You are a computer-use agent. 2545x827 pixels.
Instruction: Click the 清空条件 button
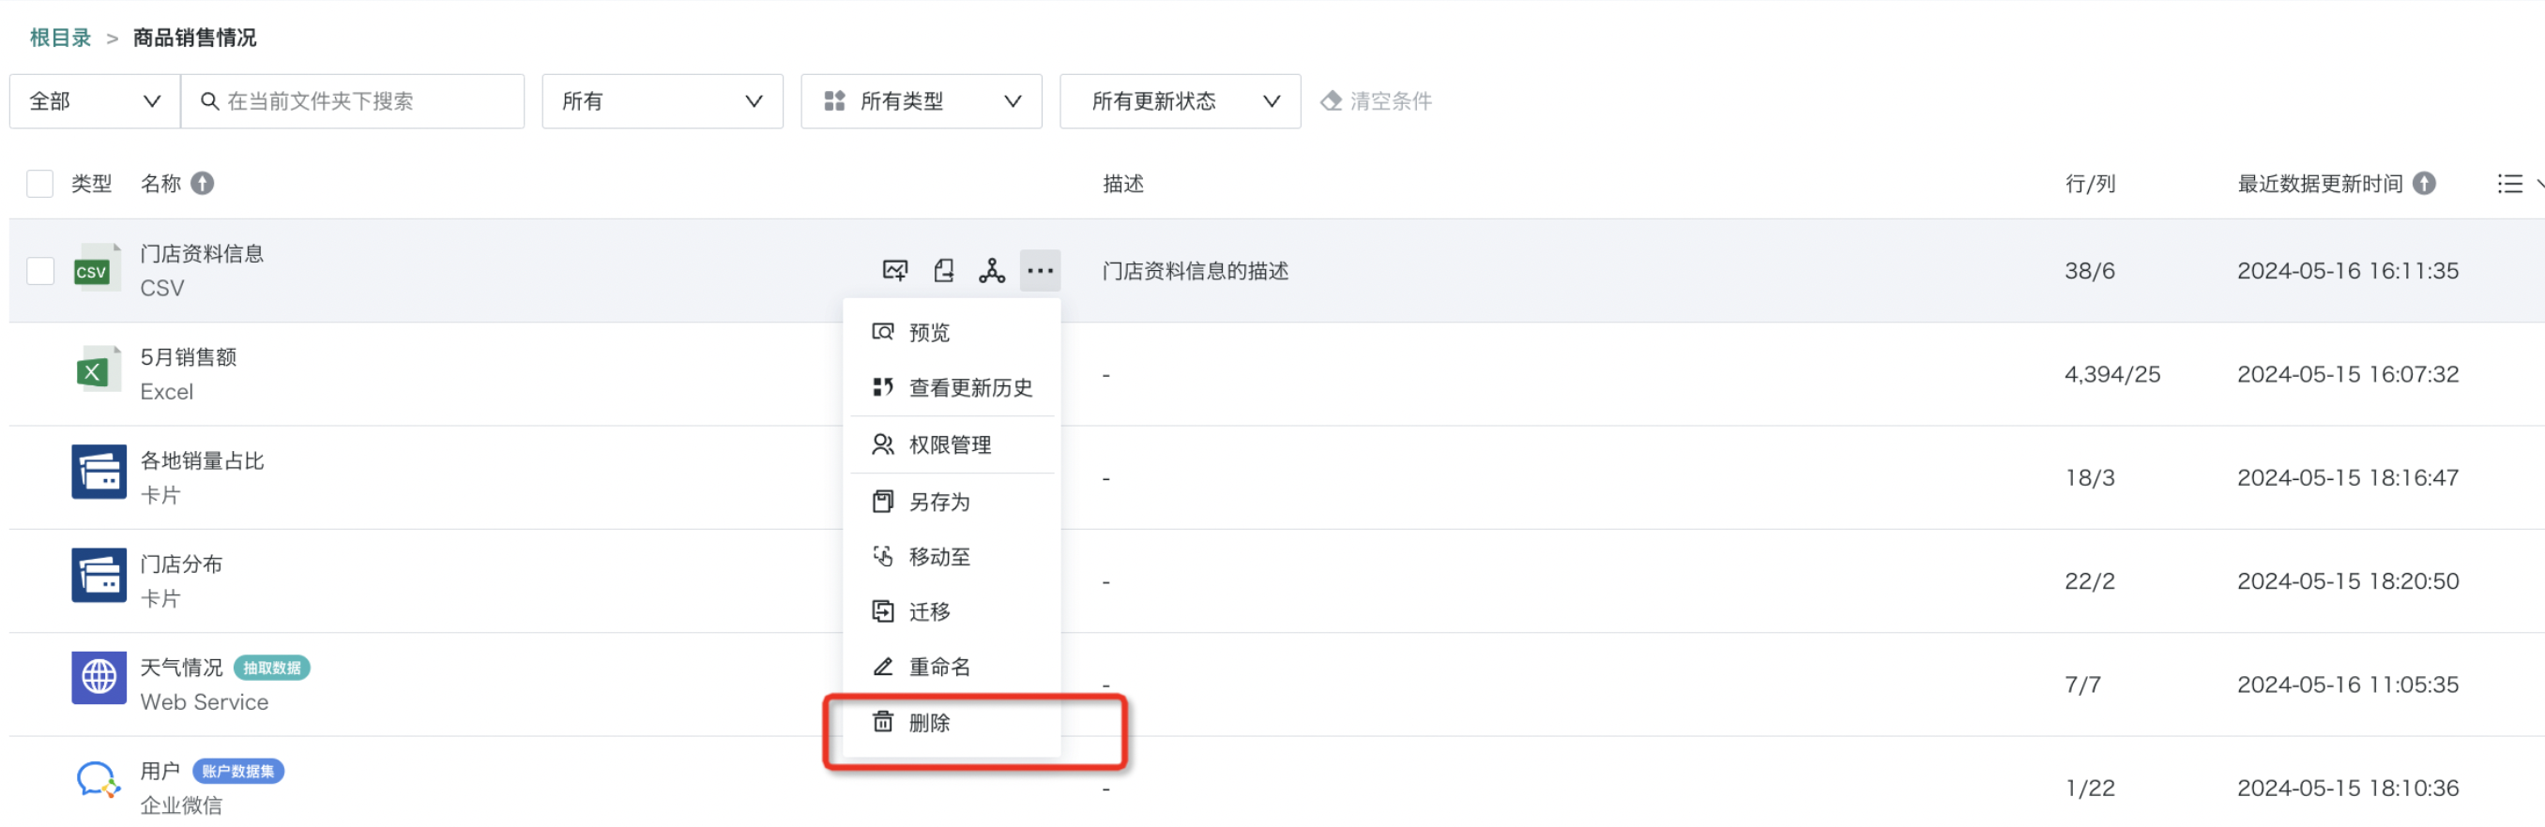1378,100
